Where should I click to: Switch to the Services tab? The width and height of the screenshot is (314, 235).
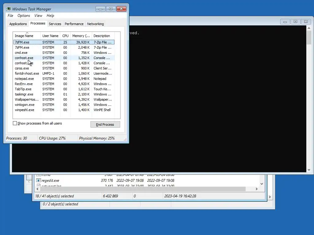coord(55,24)
